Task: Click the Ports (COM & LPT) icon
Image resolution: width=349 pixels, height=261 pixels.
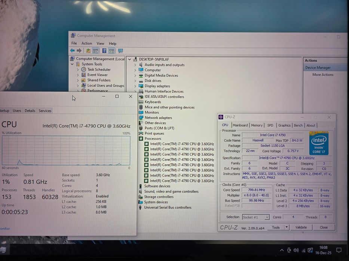Action: click(x=141, y=128)
